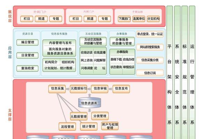Choose the 在线访谈 cell
This screenshot has width=199, height=139.
pyautogui.click(x=87, y=52)
